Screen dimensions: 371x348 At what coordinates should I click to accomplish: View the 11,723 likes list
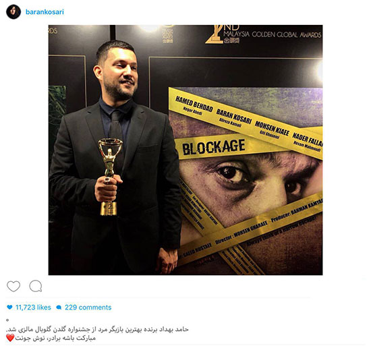33,308
